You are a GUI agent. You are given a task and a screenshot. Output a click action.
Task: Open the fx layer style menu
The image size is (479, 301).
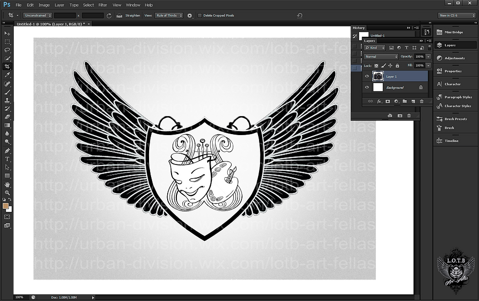[x=379, y=101]
